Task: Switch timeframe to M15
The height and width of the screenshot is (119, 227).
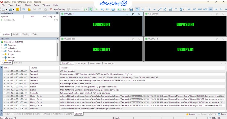Action: [200, 9]
